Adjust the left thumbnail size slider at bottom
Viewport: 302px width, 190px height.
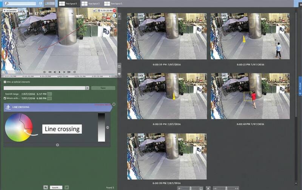coord(190,188)
